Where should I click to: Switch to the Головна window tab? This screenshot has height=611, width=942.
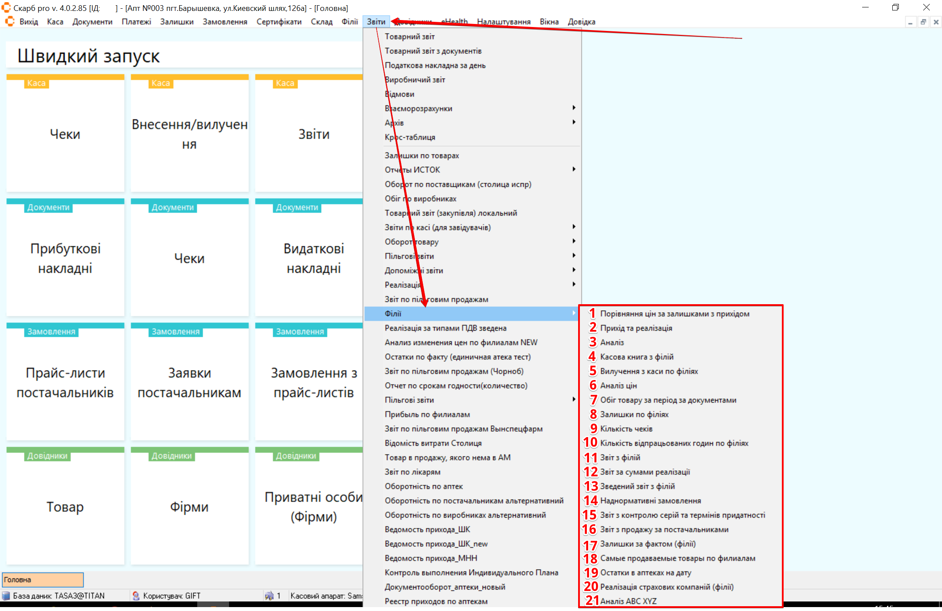43,580
